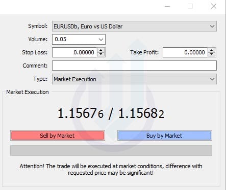Minimize the order window
Viewport: 226px width, 190px height.
(167, 6)
